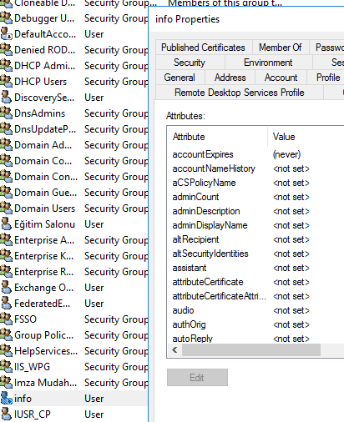This screenshot has width=344, height=422.
Task: Open the Published Certificates tab
Action: click(x=204, y=48)
